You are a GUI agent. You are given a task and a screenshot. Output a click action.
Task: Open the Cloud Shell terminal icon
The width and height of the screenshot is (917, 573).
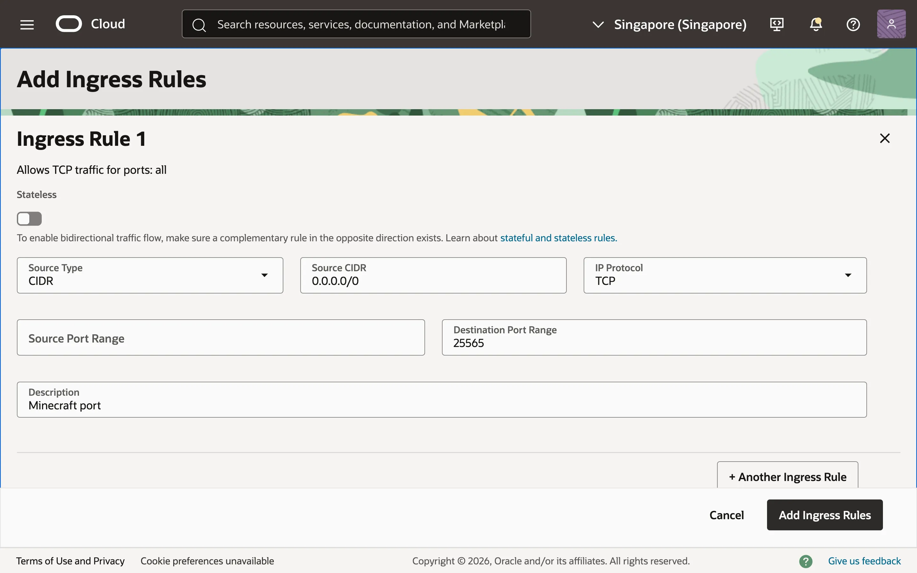coord(776,24)
